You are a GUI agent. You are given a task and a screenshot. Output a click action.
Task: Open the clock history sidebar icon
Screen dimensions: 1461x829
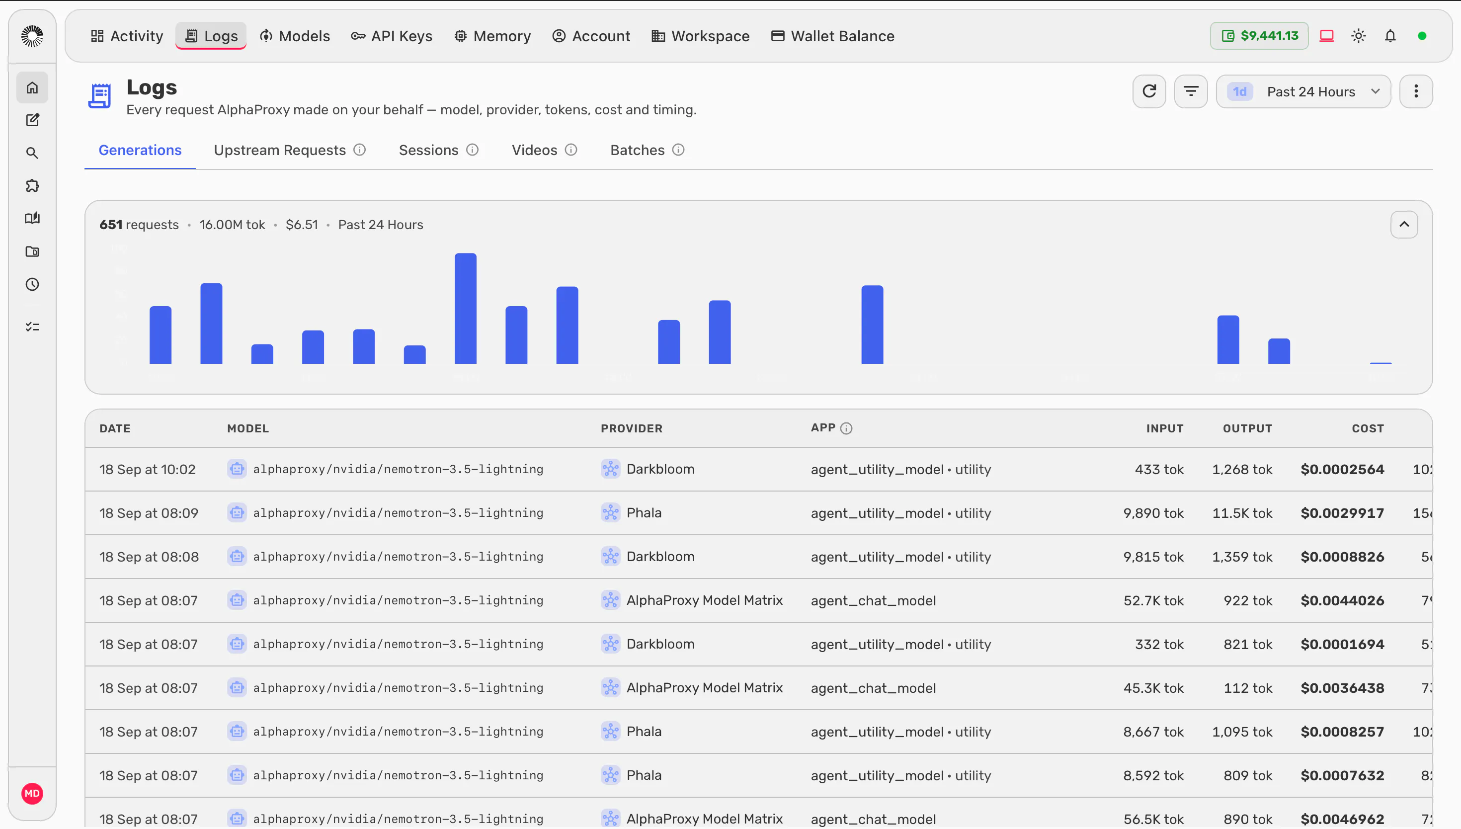[x=32, y=284]
